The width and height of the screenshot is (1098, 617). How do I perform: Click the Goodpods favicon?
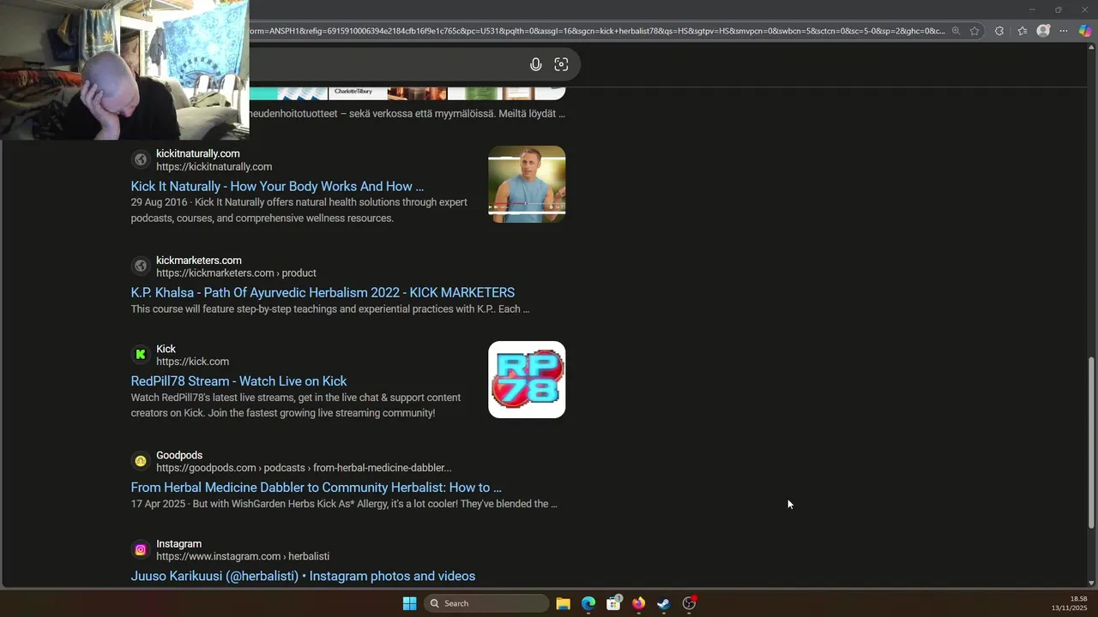141,461
